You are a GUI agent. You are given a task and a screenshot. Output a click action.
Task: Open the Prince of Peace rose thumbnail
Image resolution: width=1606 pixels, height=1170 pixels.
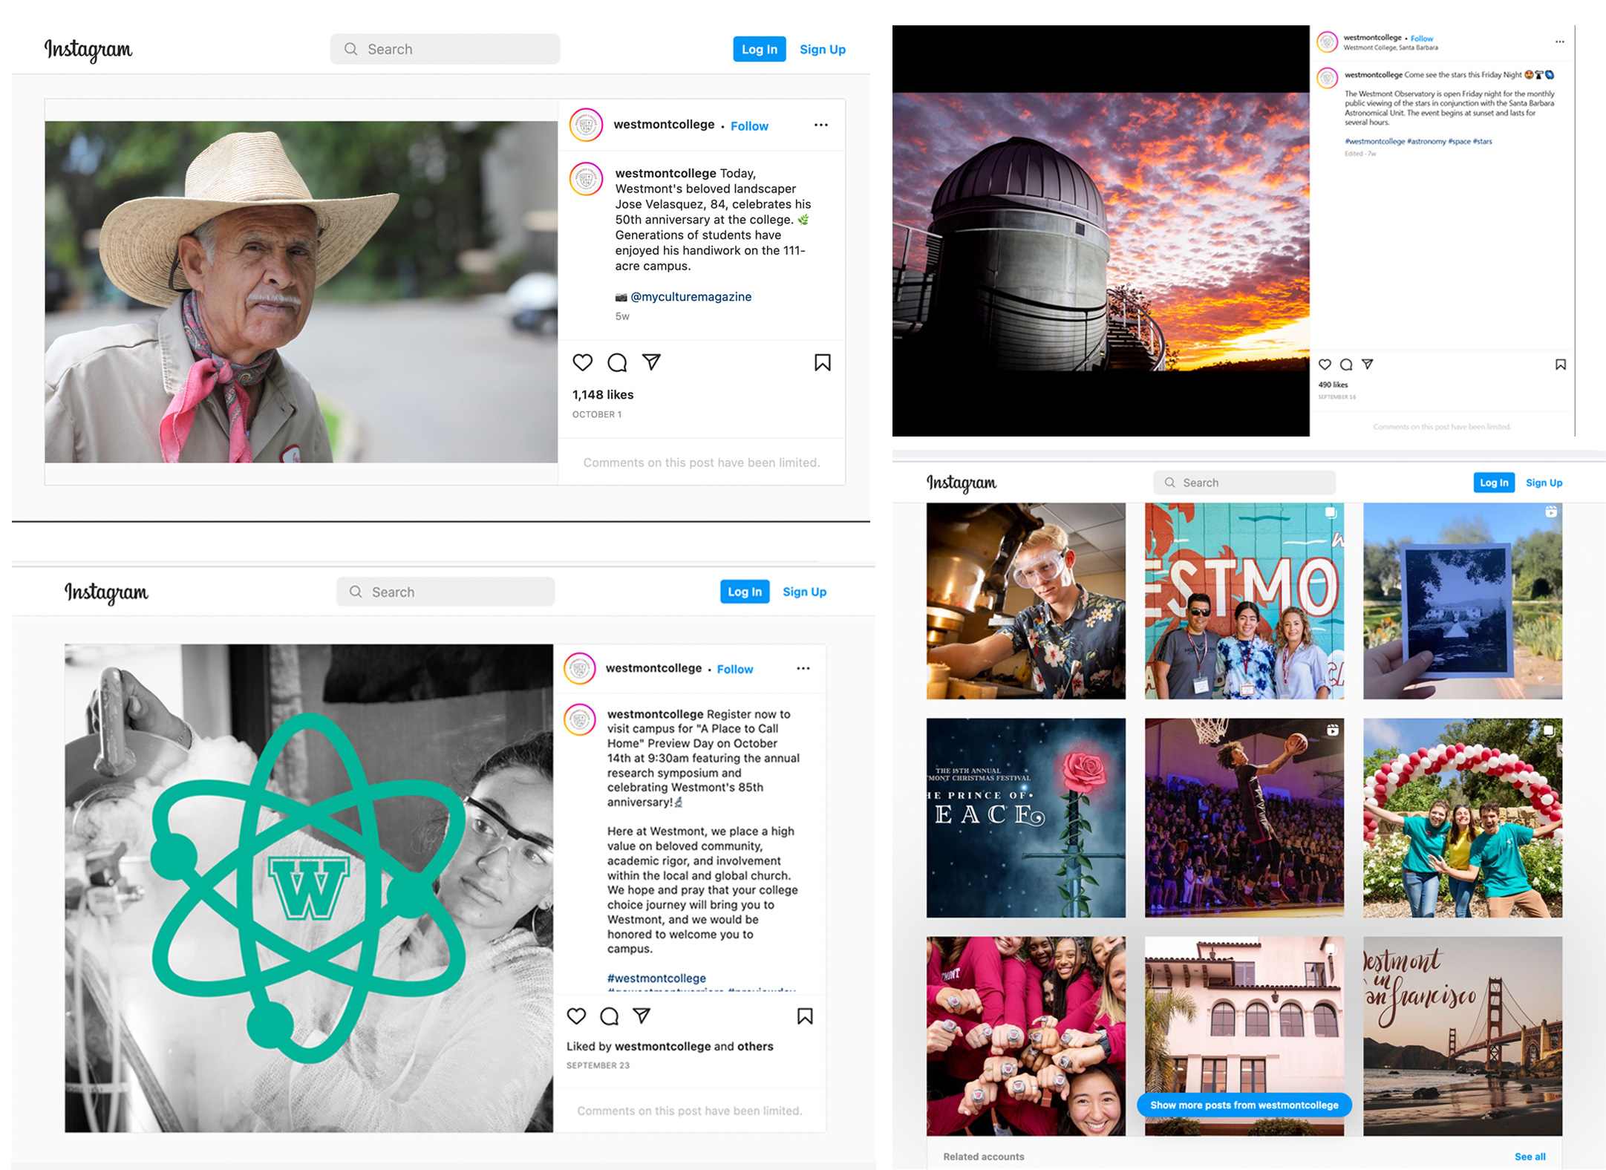(1025, 817)
